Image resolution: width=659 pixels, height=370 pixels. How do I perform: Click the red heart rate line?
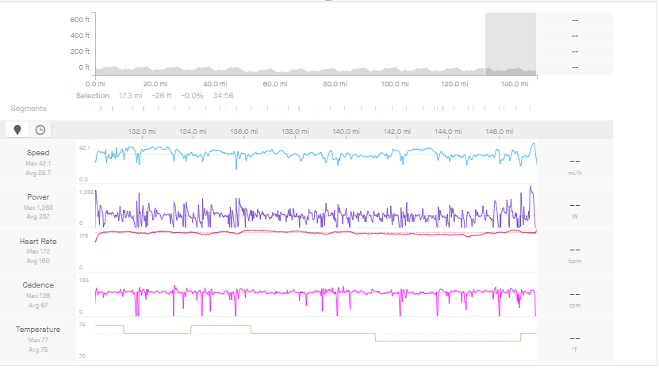(317, 233)
